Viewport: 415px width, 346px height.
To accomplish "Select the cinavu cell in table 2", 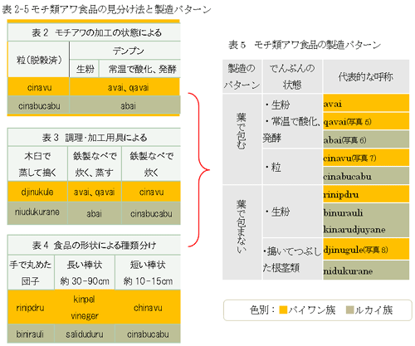I will pos(38,87).
